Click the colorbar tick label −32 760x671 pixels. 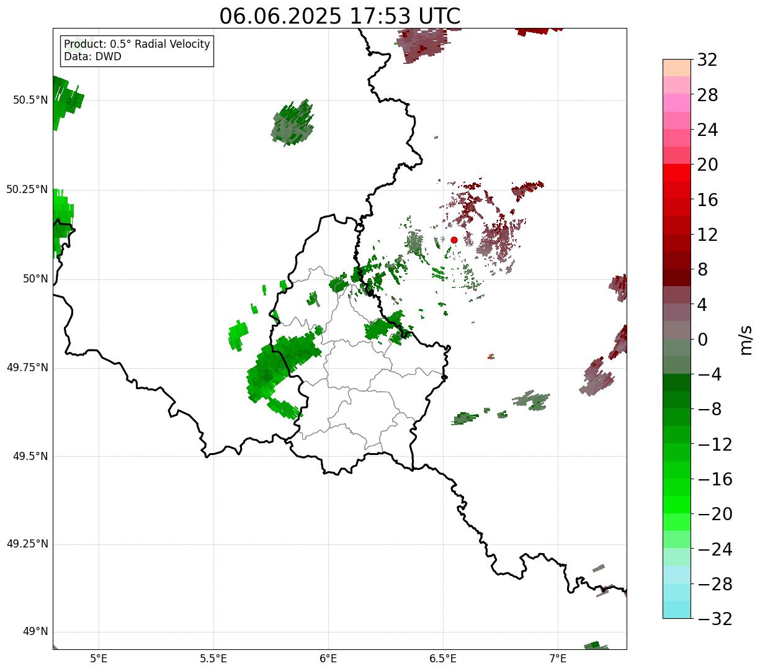click(x=715, y=619)
